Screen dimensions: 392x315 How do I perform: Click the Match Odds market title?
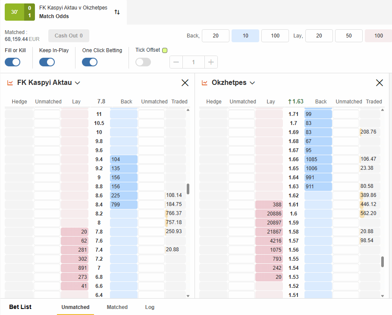point(54,16)
